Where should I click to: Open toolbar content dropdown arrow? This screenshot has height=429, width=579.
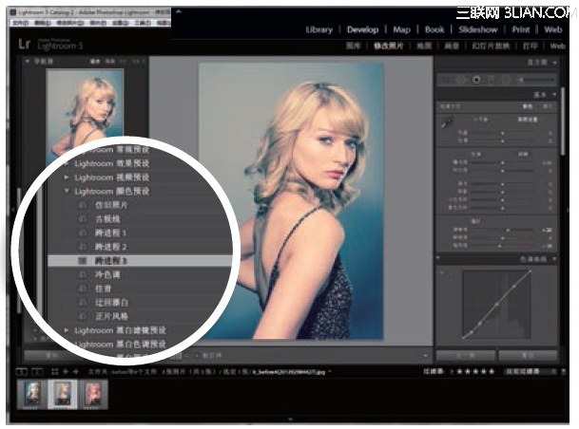tap(425, 356)
